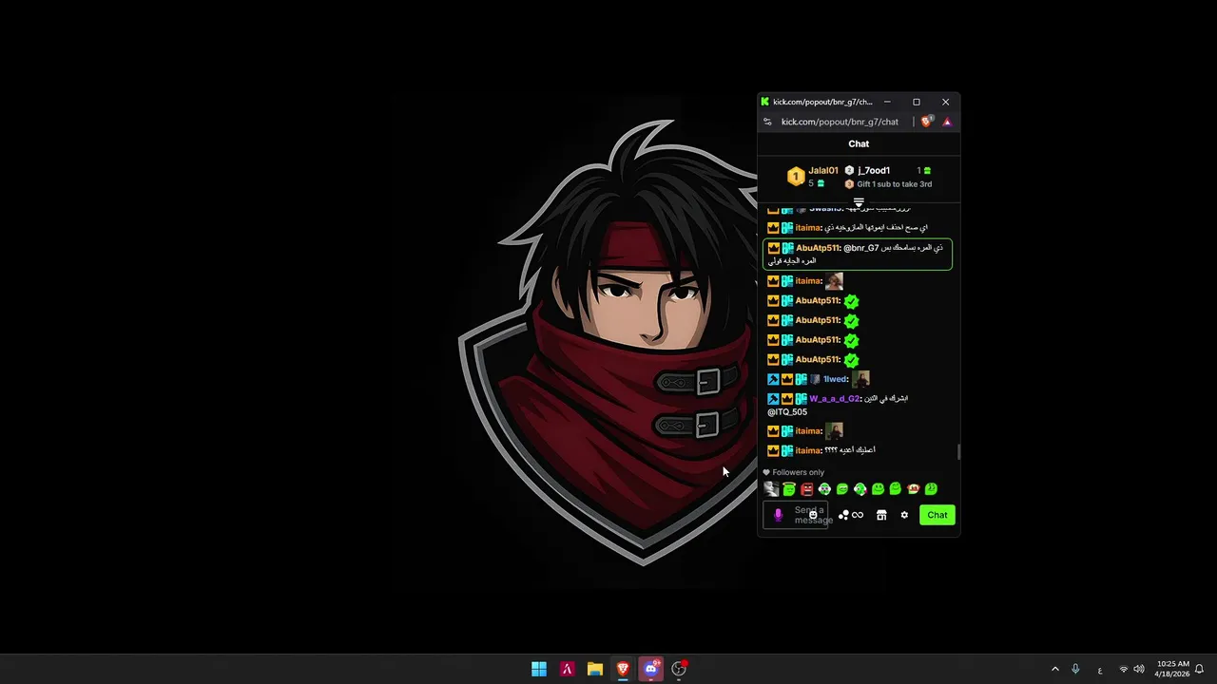Click the @ITQ_505 mention in chat
This screenshot has height=684, width=1217.
coord(787,412)
